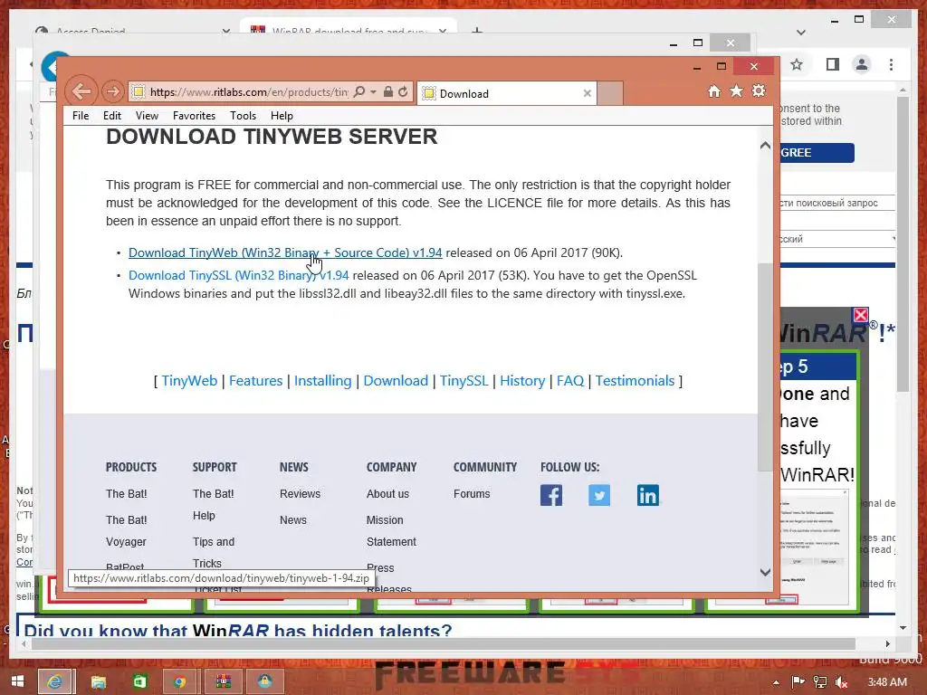Toggle Chrome side panel icon
The width and height of the screenshot is (927, 695).
(833, 64)
